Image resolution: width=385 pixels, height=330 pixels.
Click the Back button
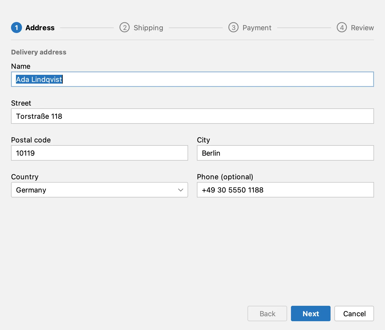(267, 313)
